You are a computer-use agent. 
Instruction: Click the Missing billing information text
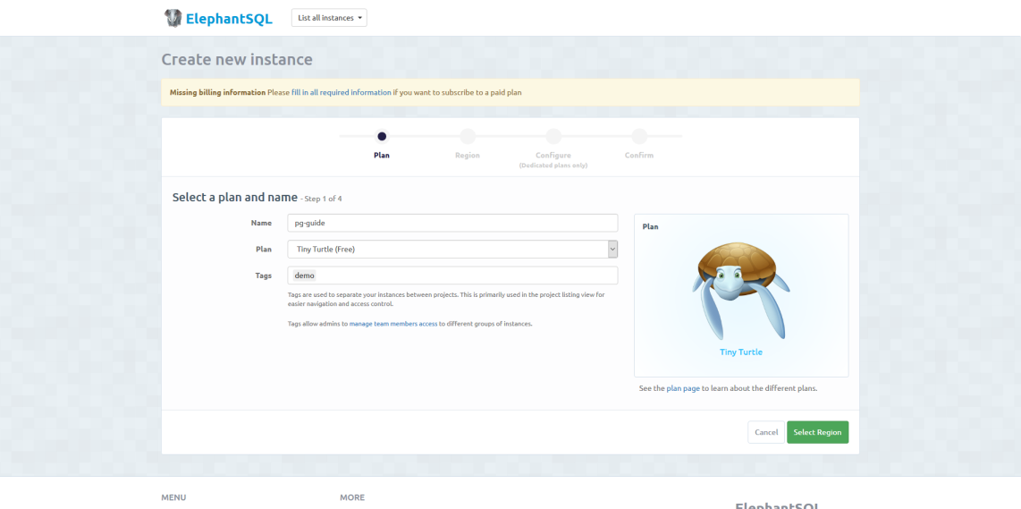tap(217, 92)
